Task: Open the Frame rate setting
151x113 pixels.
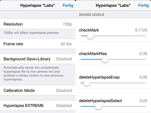Action: [x=38, y=44]
